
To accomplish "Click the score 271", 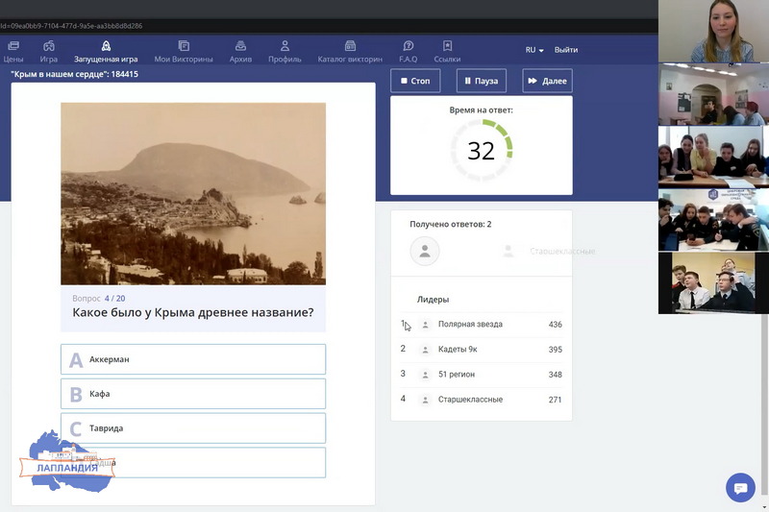I will tap(556, 400).
